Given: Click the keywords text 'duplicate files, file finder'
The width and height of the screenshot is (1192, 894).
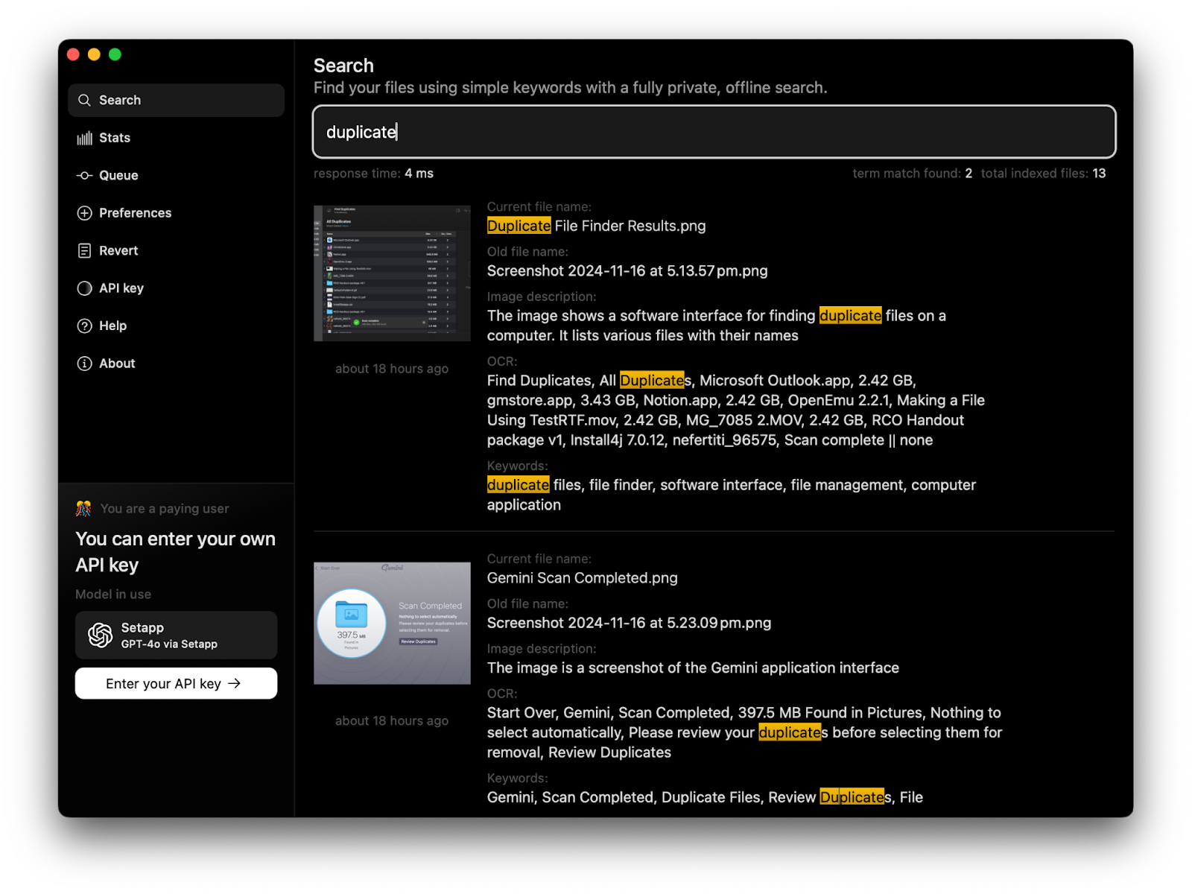Looking at the screenshot, I should [732, 495].
